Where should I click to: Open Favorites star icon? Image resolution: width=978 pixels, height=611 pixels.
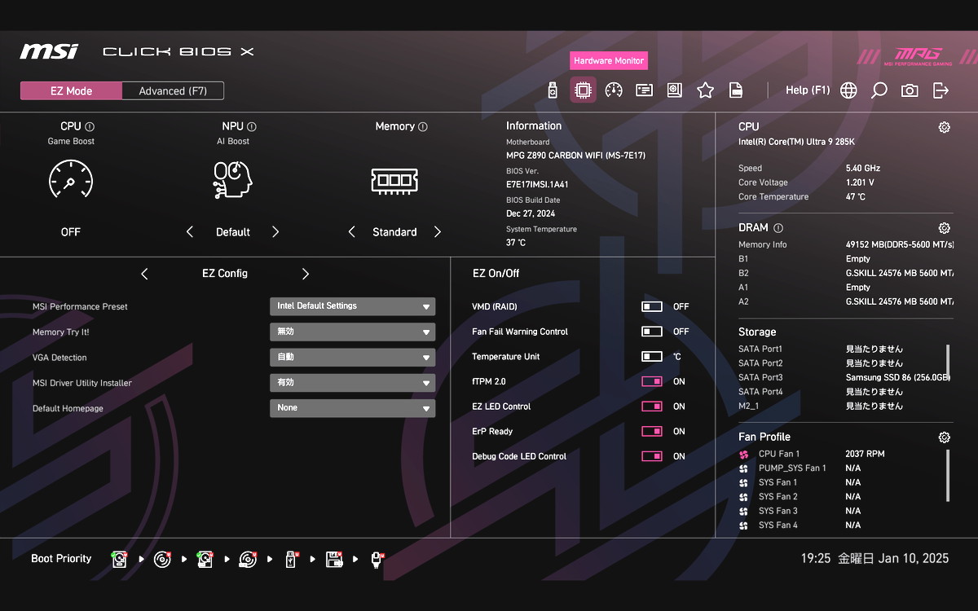coord(705,90)
